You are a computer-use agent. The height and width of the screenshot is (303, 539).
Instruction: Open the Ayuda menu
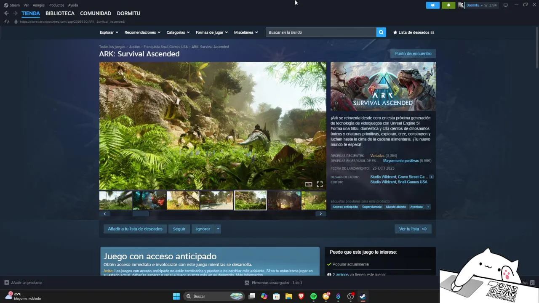click(73, 5)
